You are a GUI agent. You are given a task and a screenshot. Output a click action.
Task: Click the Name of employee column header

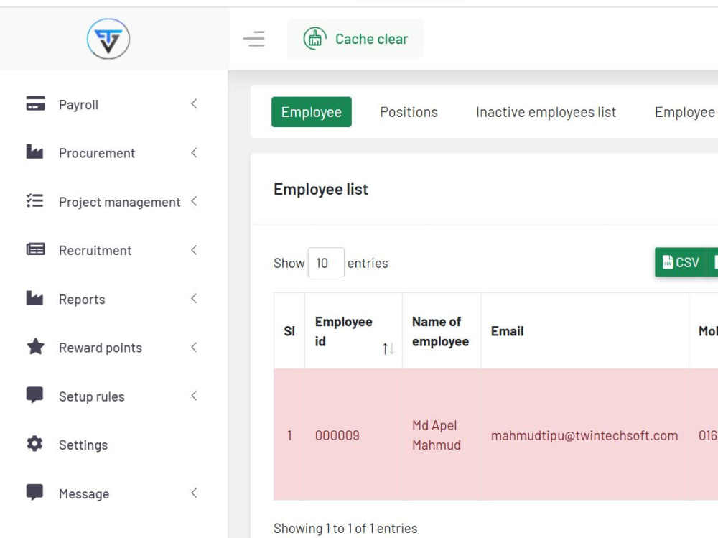click(442, 331)
